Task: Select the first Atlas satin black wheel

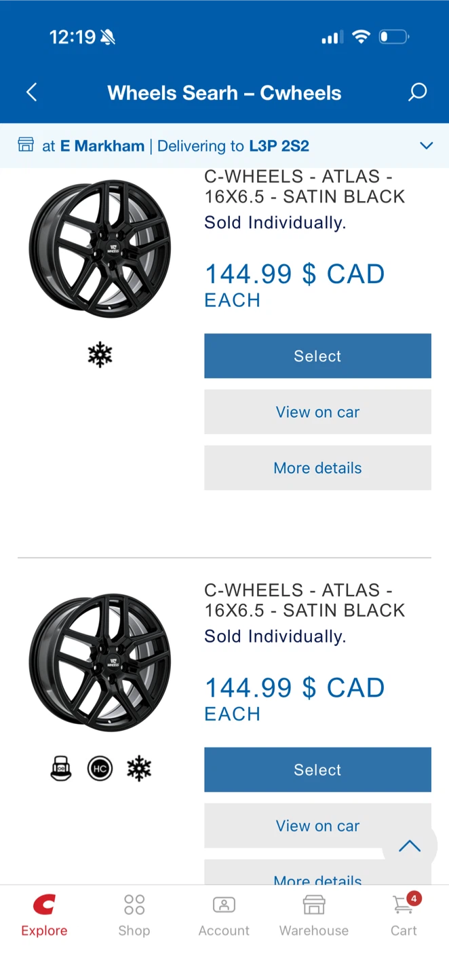Action: coord(317,356)
